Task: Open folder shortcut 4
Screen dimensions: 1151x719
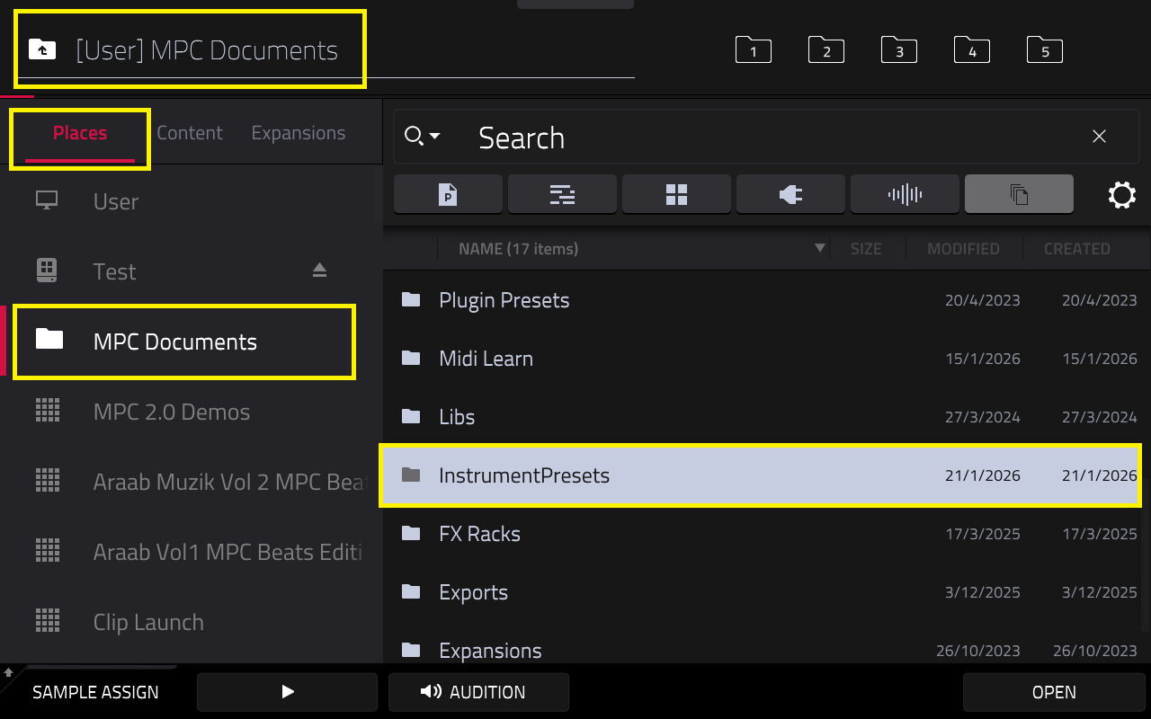Action: [x=972, y=50]
